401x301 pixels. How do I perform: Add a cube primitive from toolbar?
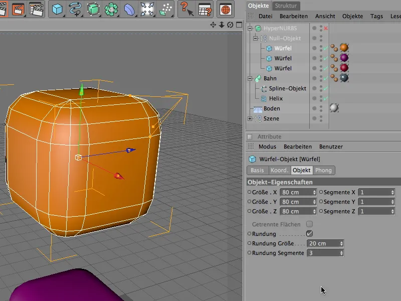(x=57, y=9)
